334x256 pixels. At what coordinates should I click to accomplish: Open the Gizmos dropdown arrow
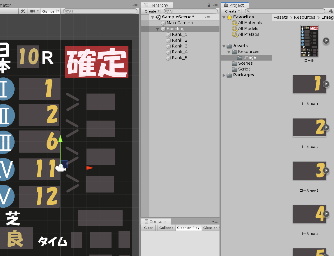point(58,11)
